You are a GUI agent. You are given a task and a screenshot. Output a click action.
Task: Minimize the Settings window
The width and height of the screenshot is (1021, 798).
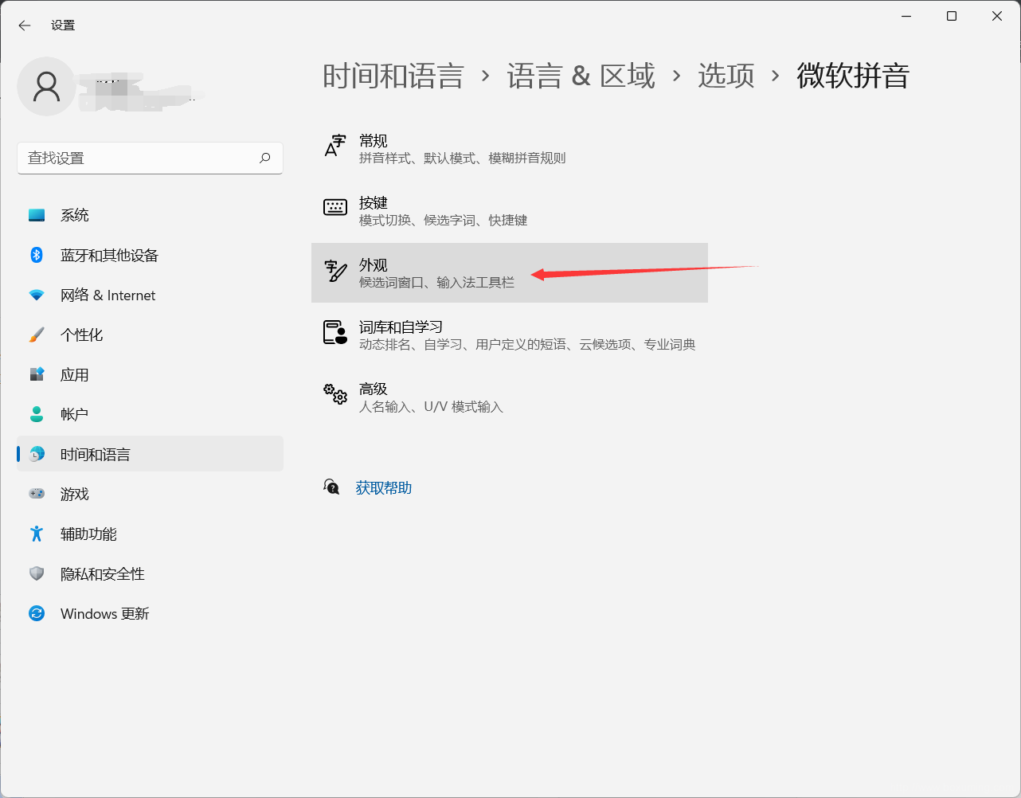tap(906, 16)
